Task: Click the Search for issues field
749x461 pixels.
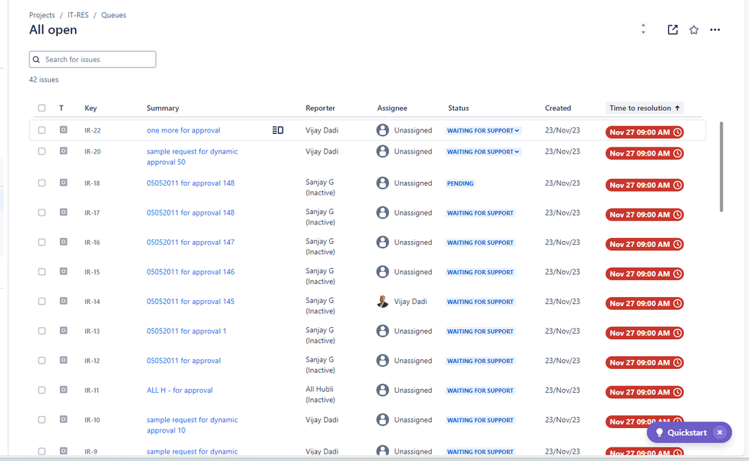Action: click(x=93, y=60)
